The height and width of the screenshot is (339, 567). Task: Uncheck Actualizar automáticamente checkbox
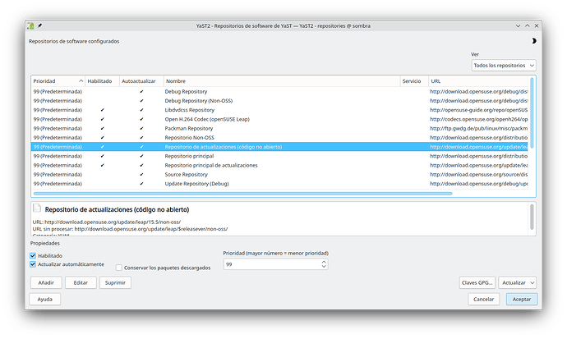point(33,264)
